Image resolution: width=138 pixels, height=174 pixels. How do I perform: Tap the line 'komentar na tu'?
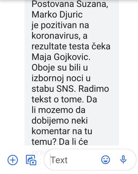[62, 131]
